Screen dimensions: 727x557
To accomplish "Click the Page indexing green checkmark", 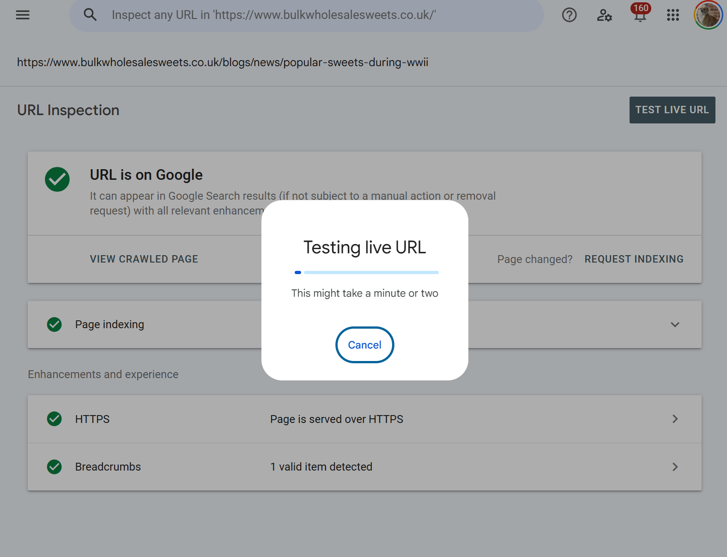I will click(x=55, y=324).
